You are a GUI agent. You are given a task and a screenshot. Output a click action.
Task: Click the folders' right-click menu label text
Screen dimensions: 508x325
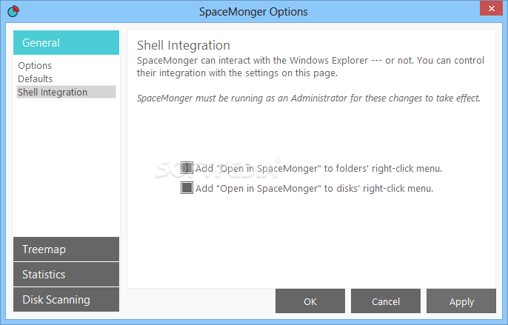click(x=318, y=169)
